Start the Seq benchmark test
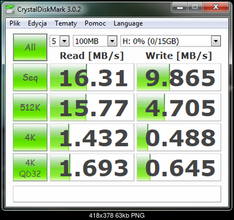This screenshot has height=220, width=234. click(30, 77)
